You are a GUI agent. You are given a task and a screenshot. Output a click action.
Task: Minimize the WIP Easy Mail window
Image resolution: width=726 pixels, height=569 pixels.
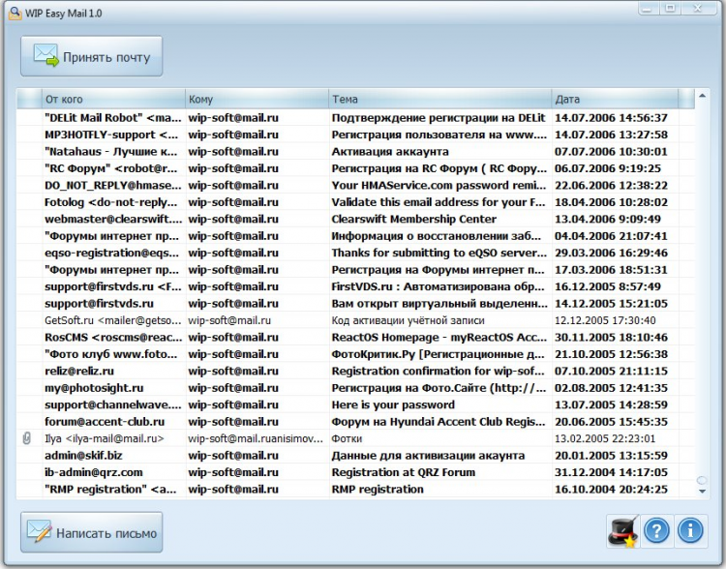[x=649, y=9]
